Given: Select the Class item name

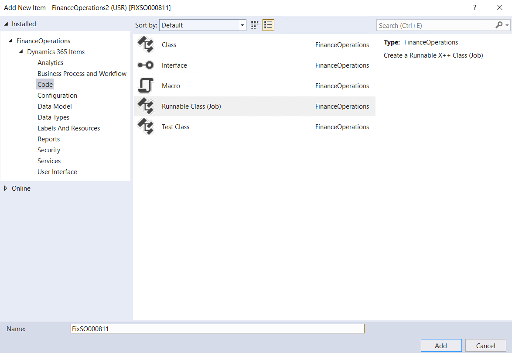Looking at the screenshot, I should tap(169, 45).
